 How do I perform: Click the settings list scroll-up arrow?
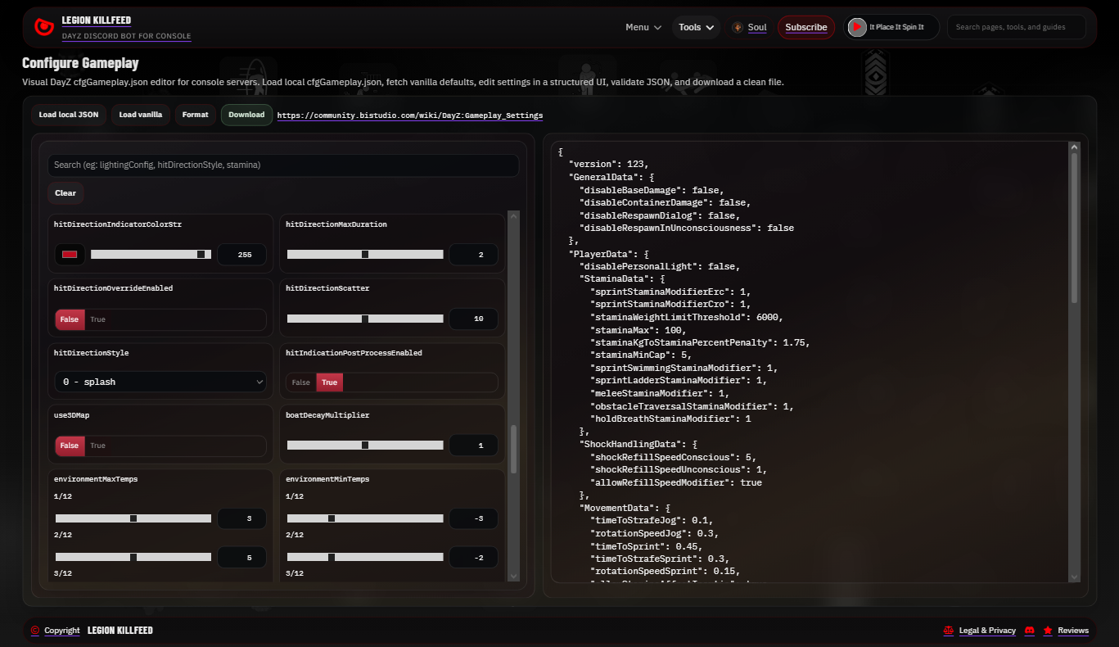514,216
